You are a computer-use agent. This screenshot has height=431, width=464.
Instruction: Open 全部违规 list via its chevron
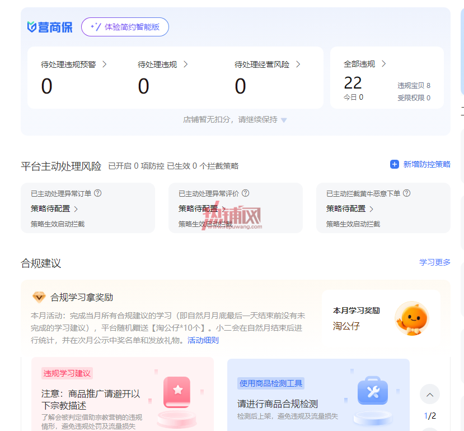pyautogui.click(x=383, y=64)
